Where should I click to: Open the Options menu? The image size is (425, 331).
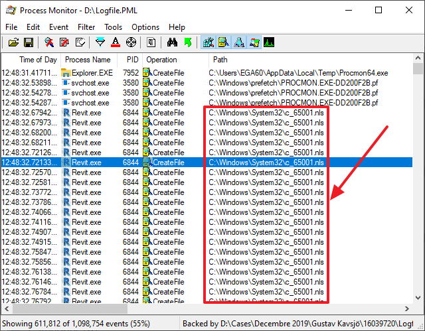[145, 27]
